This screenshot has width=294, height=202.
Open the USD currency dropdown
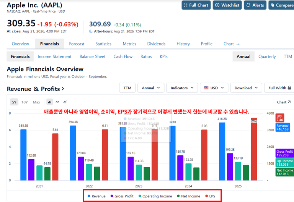coord(214,88)
